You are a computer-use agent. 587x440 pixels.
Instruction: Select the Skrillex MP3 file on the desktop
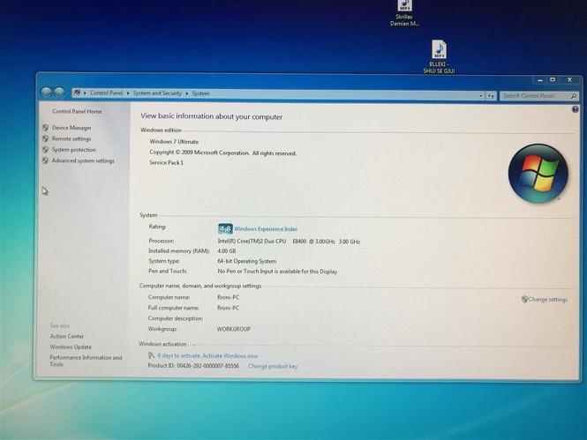pos(404,13)
